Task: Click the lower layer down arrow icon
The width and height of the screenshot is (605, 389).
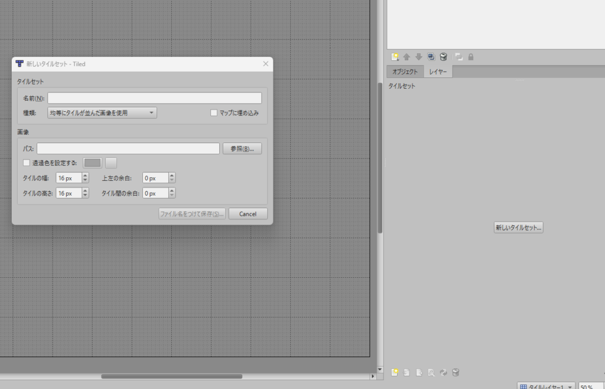Action: click(x=418, y=57)
